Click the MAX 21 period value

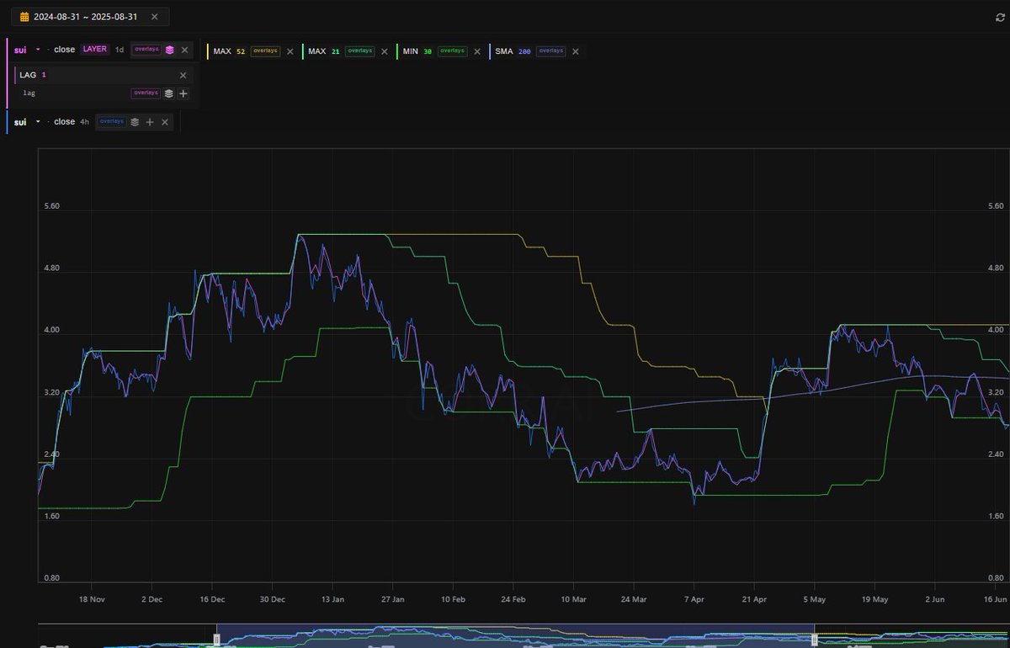(x=335, y=51)
